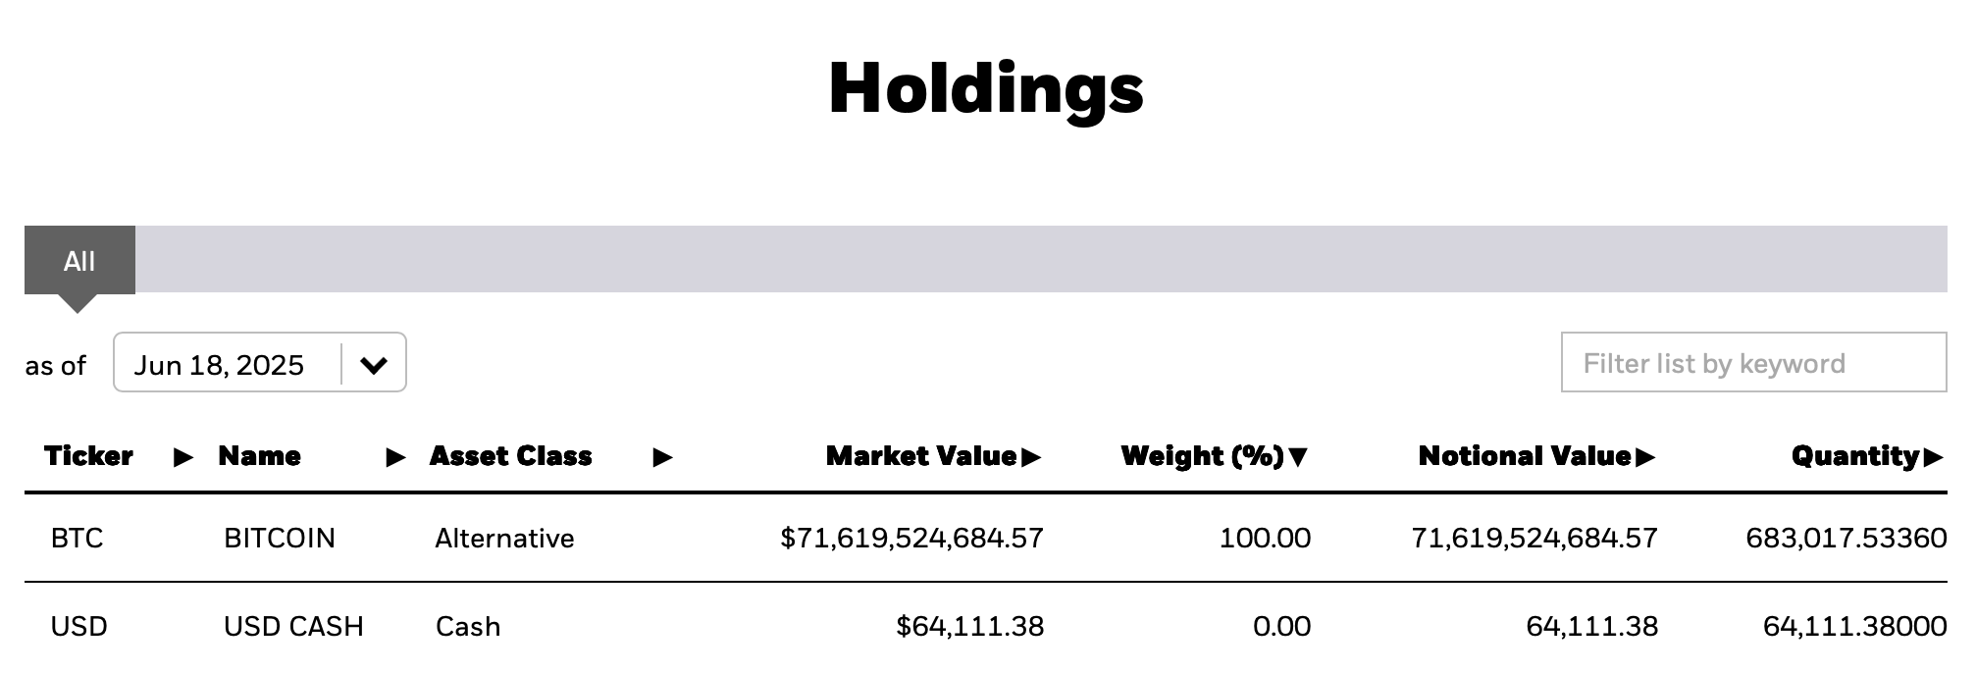This screenshot has height=673, width=1976.
Task: Sort the table by Notional Value arrow
Action: (x=1646, y=455)
